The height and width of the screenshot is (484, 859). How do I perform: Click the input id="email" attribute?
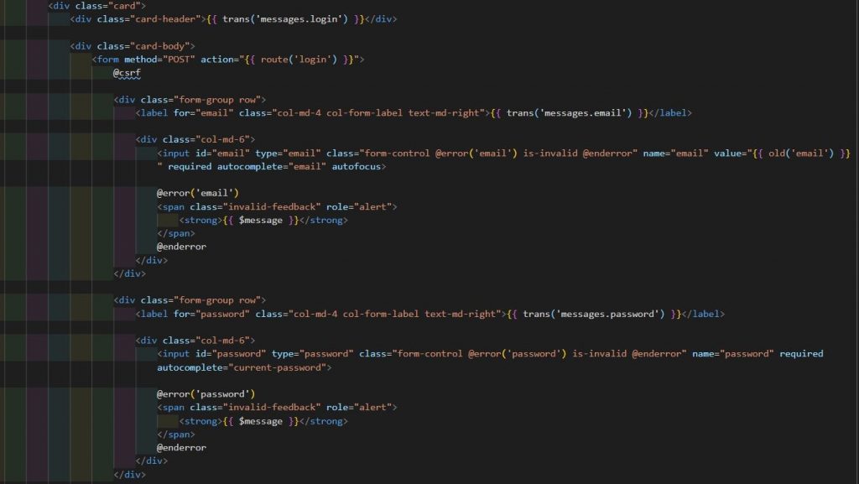(x=222, y=154)
